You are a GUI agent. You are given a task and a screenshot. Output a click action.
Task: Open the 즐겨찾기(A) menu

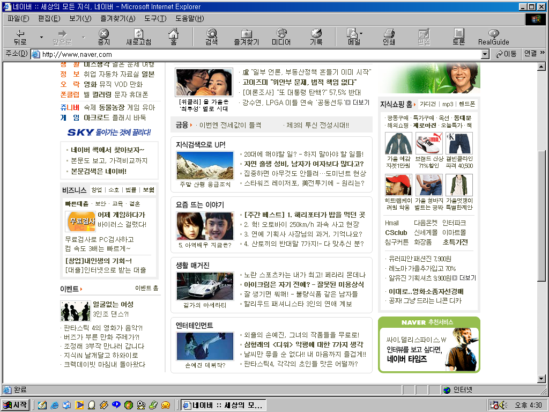[117, 19]
